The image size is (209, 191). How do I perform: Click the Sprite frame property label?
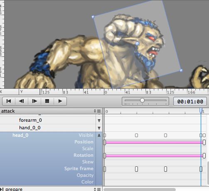pyautogui.click(x=79, y=168)
